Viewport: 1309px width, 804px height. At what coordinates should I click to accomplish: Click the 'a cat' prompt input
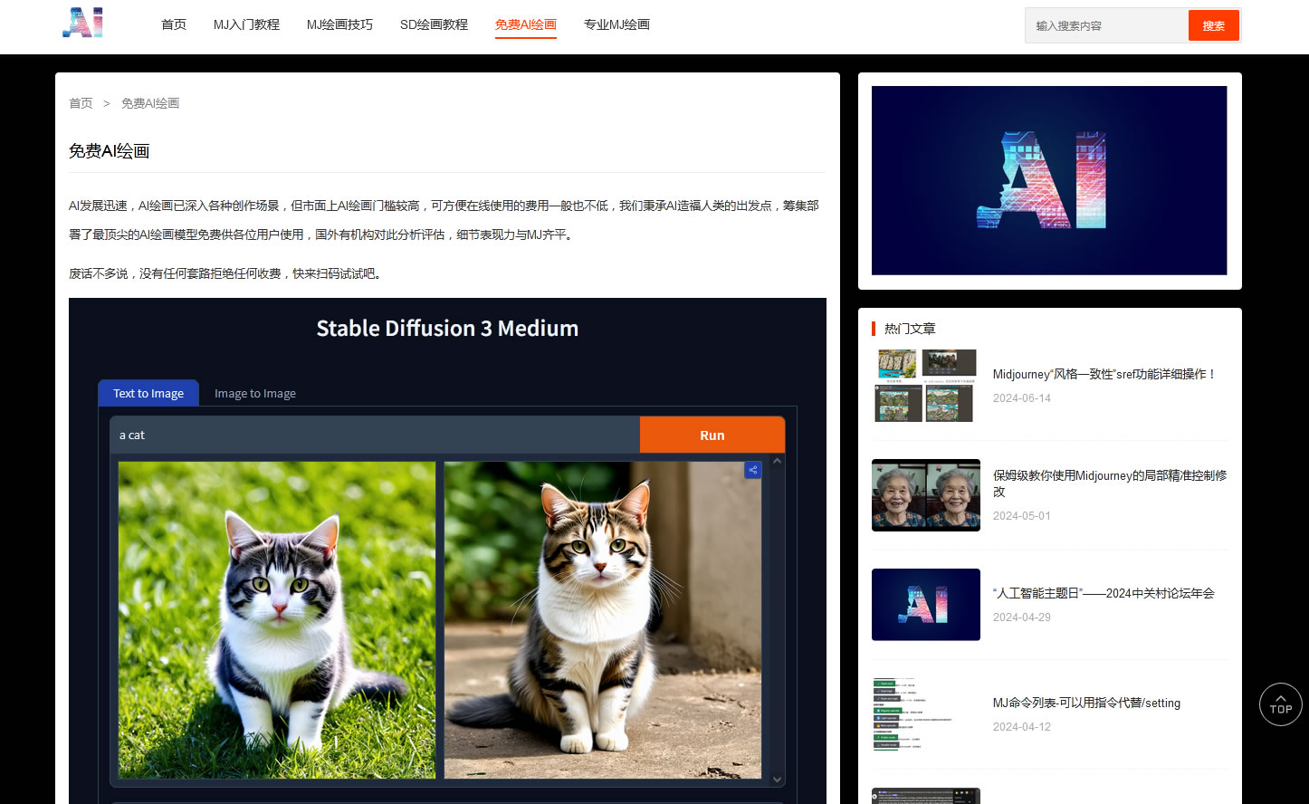coord(375,435)
